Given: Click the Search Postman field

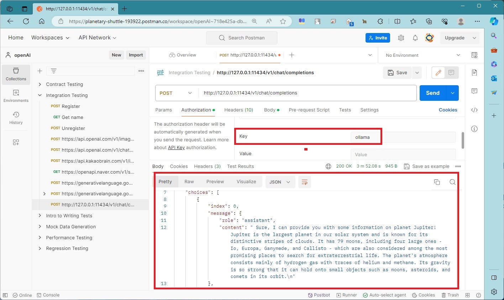Looking at the screenshot, I should click(242, 38).
